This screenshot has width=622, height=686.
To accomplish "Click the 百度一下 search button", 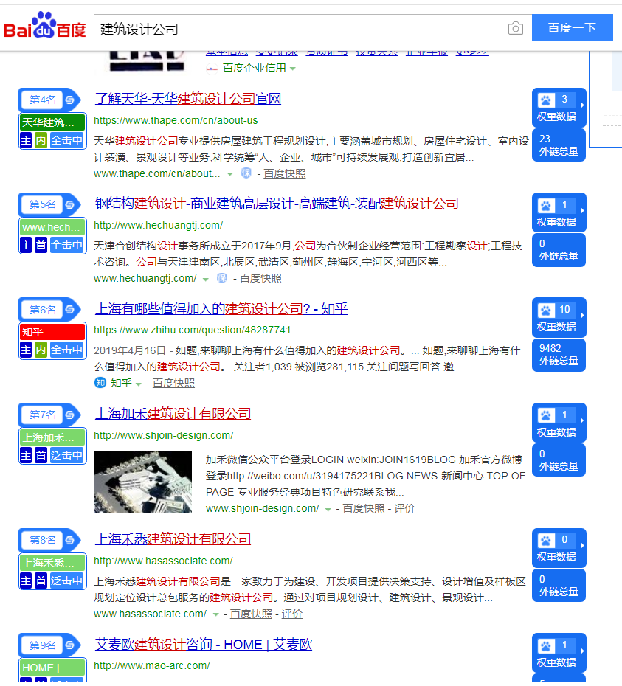I will point(572,27).
